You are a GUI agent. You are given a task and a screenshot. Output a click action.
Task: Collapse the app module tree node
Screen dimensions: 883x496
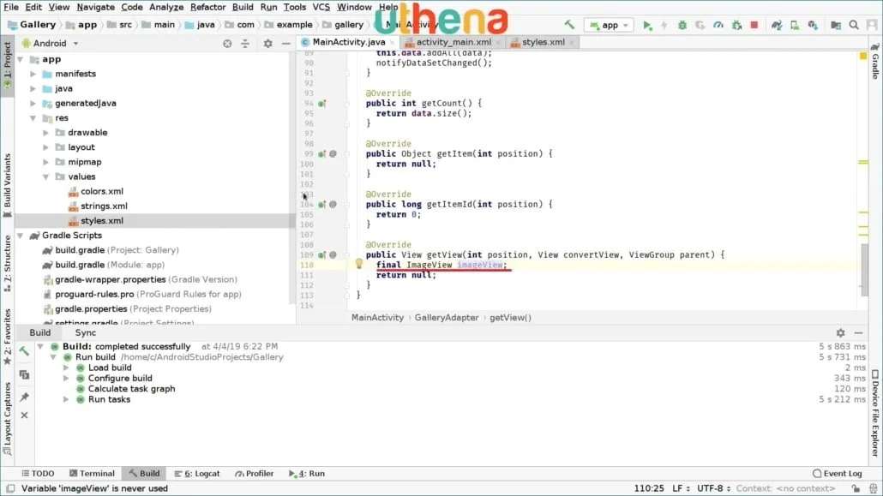click(21, 59)
